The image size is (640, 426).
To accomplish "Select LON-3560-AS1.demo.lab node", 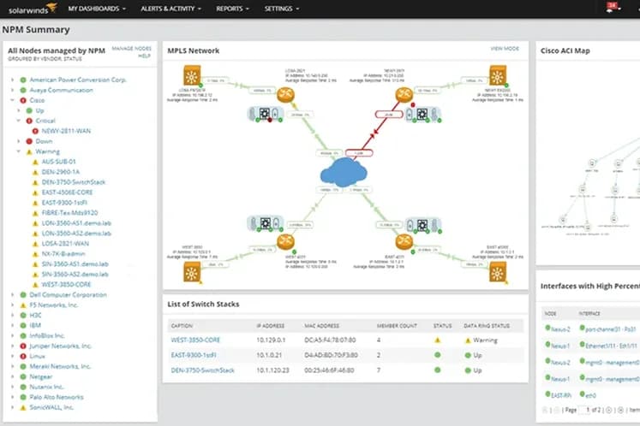I will click(76, 223).
